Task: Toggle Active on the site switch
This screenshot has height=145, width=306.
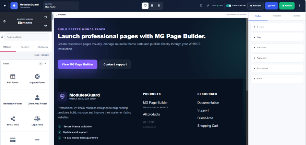Action: (228, 5)
